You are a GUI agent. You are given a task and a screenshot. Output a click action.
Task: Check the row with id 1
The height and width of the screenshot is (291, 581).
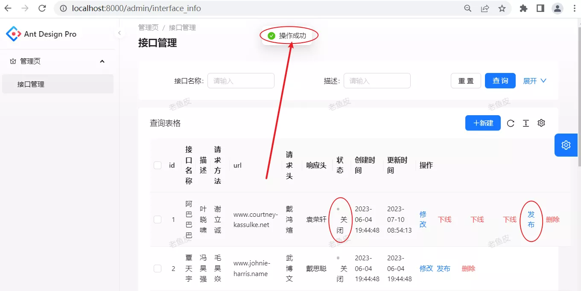[158, 219]
